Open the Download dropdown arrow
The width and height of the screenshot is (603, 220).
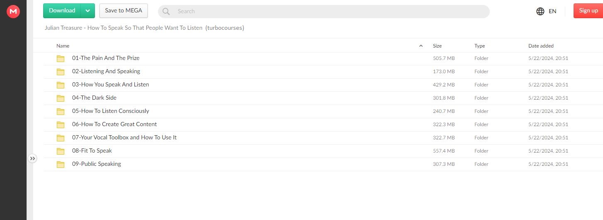tap(88, 11)
